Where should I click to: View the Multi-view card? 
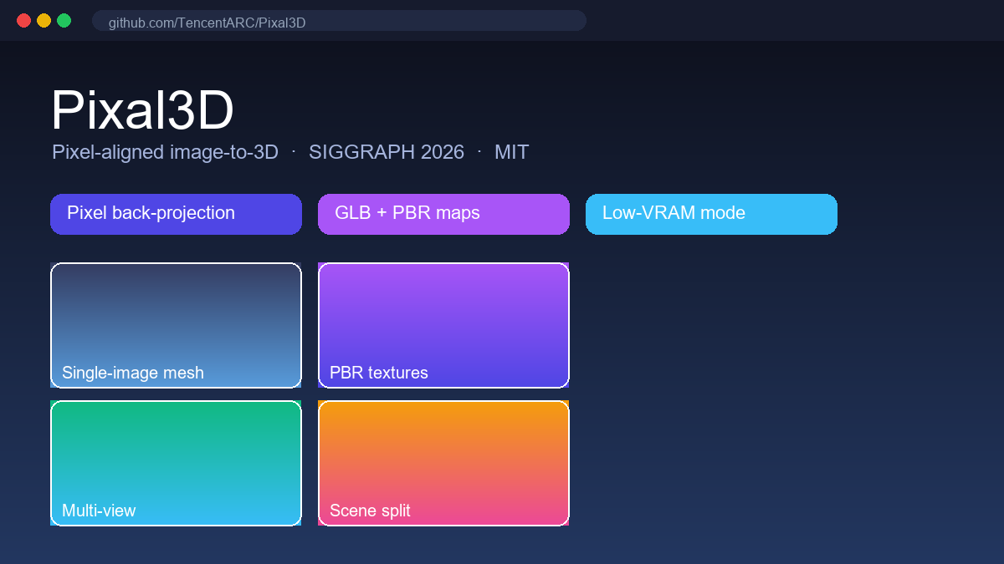[x=176, y=463]
